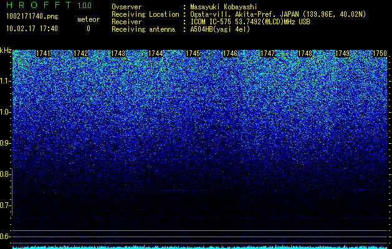This screenshot has height=249, width=392.
Task: Click the 0.7 kHz axis label
Action: tap(4, 205)
